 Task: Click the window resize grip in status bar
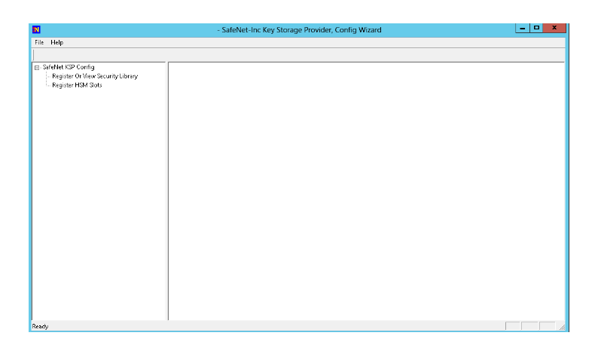click(562, 327)
